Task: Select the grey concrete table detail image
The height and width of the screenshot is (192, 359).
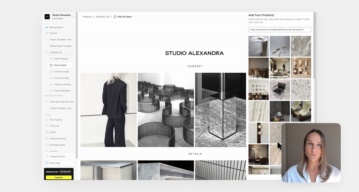Action: click(108, 170)
